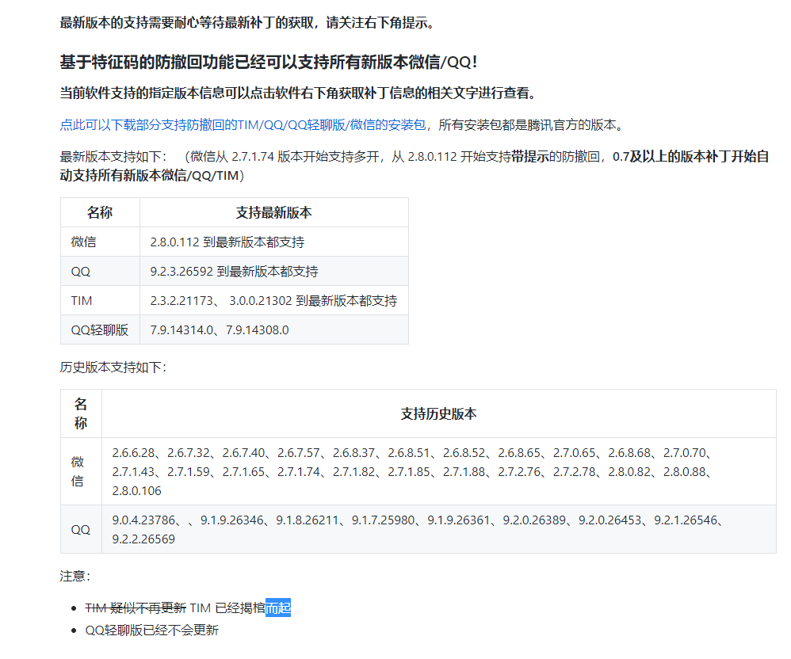Click cell 9.2.3.26592 到最新版本都支持
This screenshot has height=659, width=791.
(274, 271)
